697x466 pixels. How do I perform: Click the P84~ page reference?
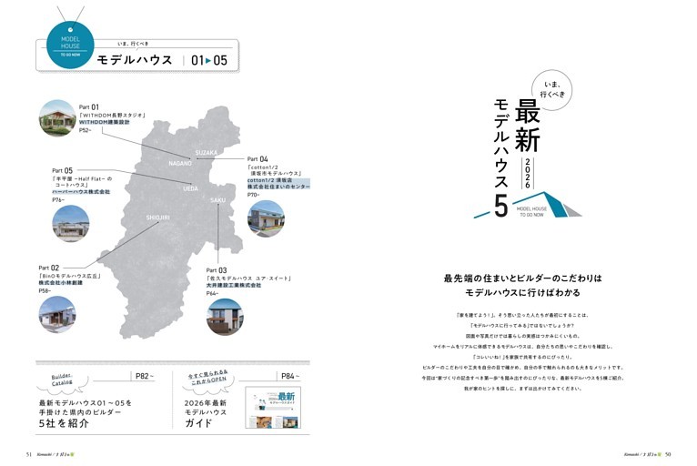coord(290,376)
